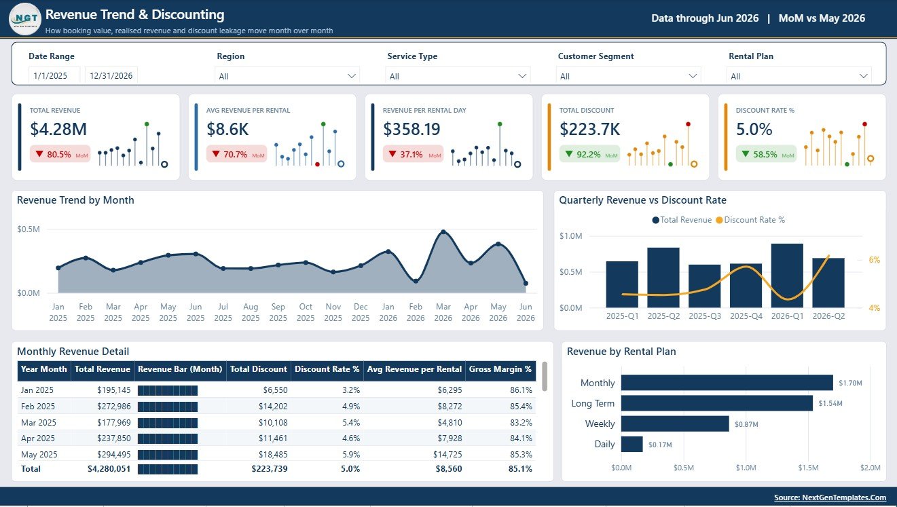Click the end date field 12/31/2026
Viewport: 897px width, 507px height.
[111, 75]
